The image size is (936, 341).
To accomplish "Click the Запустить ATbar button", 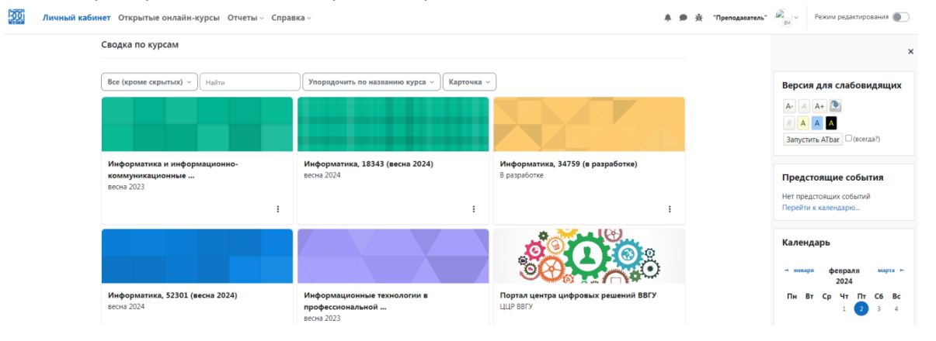I will coord(812,139).
